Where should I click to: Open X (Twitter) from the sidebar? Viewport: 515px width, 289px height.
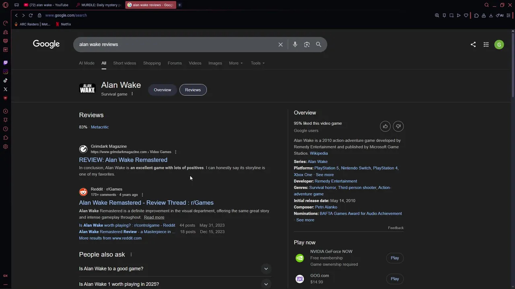[5, 89]
